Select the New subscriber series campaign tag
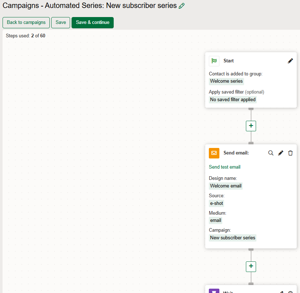The height and width of the screenshot is (293, 300). click(x=232, y=238)
